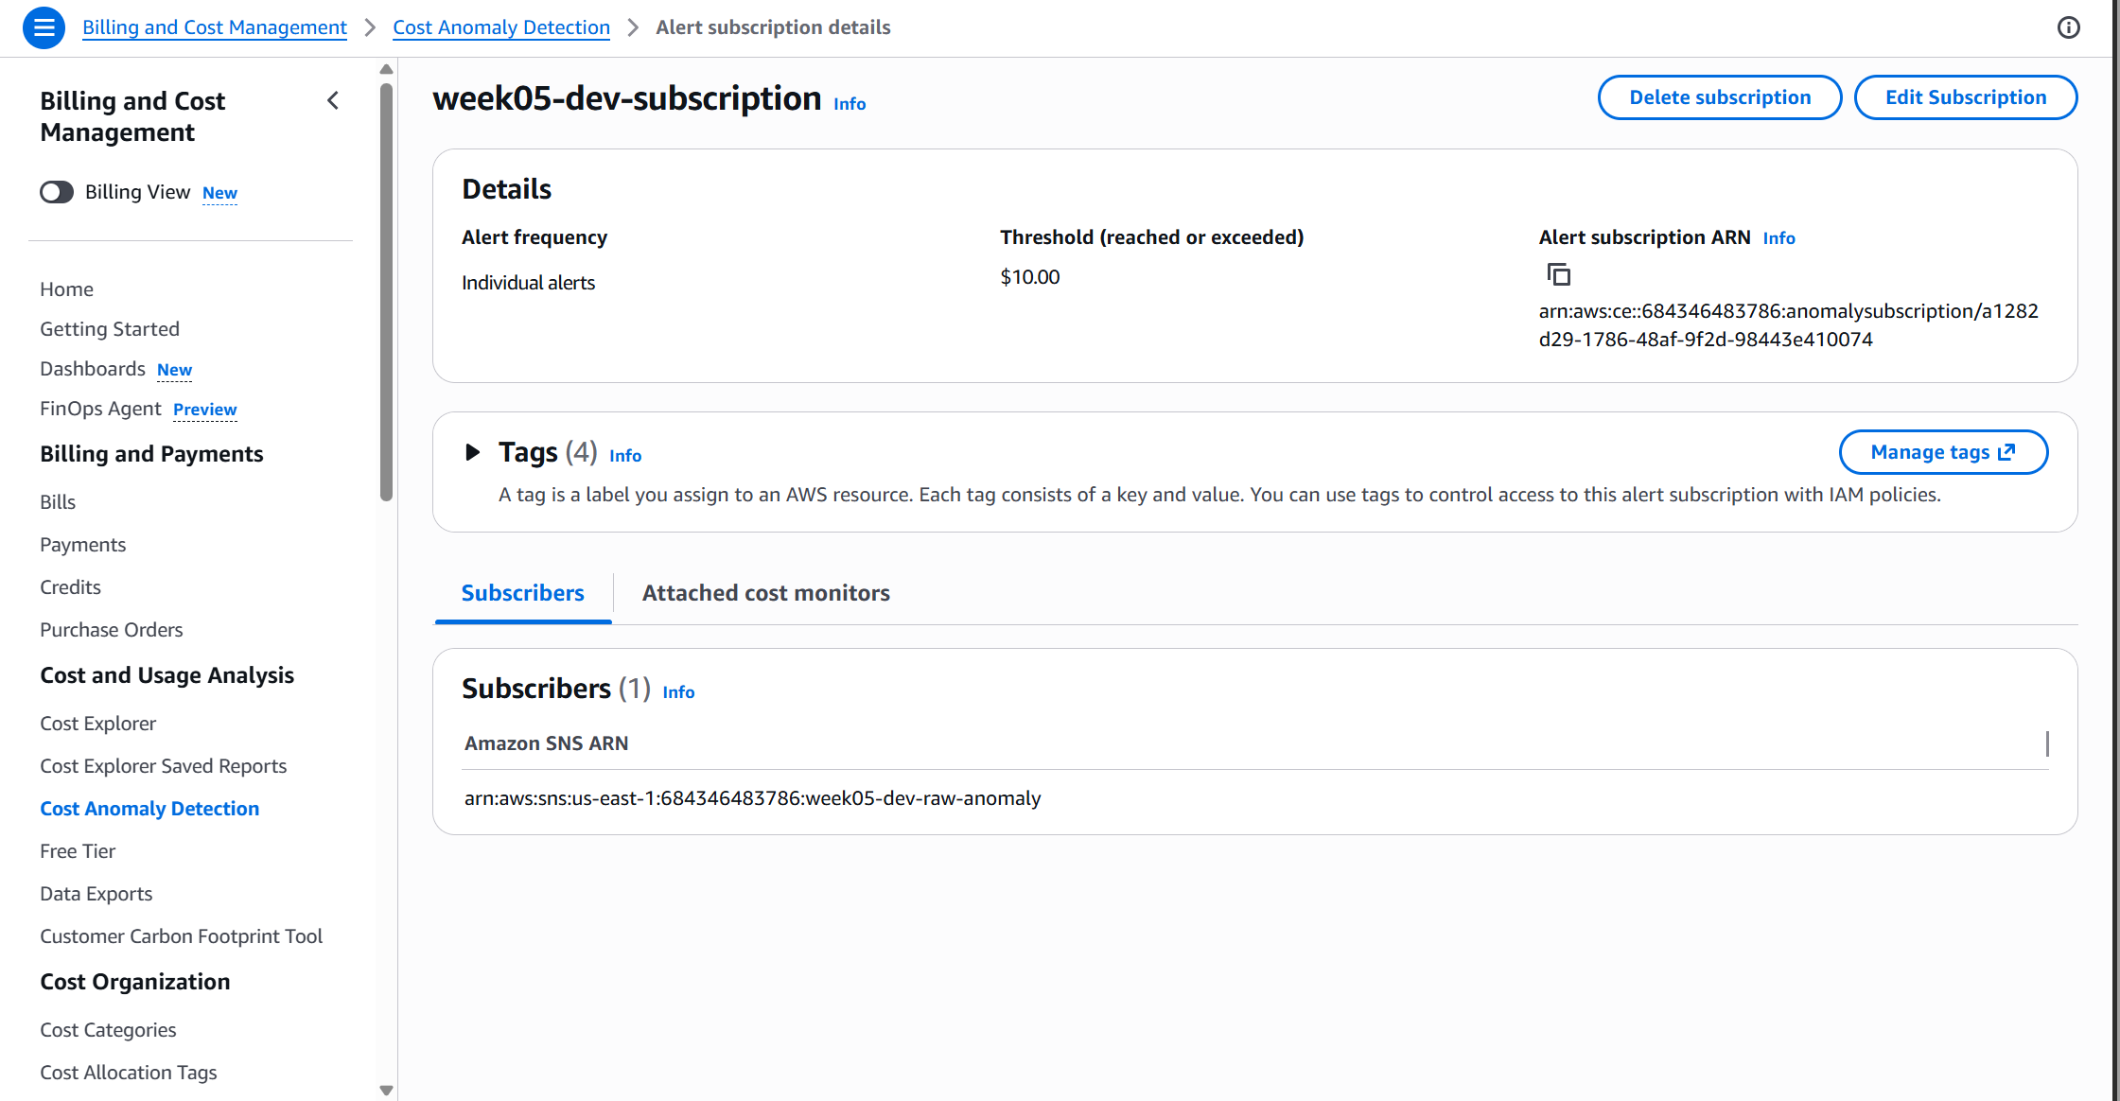The width and height of the screenshot is (2120, 1101).
Task: Open Cost Explorer Saved Reports
Action: pyautogui.click(x=164, y=766)
